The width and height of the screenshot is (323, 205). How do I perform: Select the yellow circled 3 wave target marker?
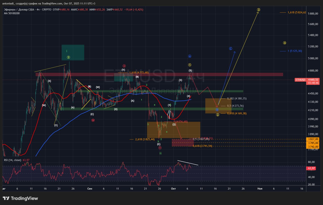pyautogui.click(x=258, y=10)
